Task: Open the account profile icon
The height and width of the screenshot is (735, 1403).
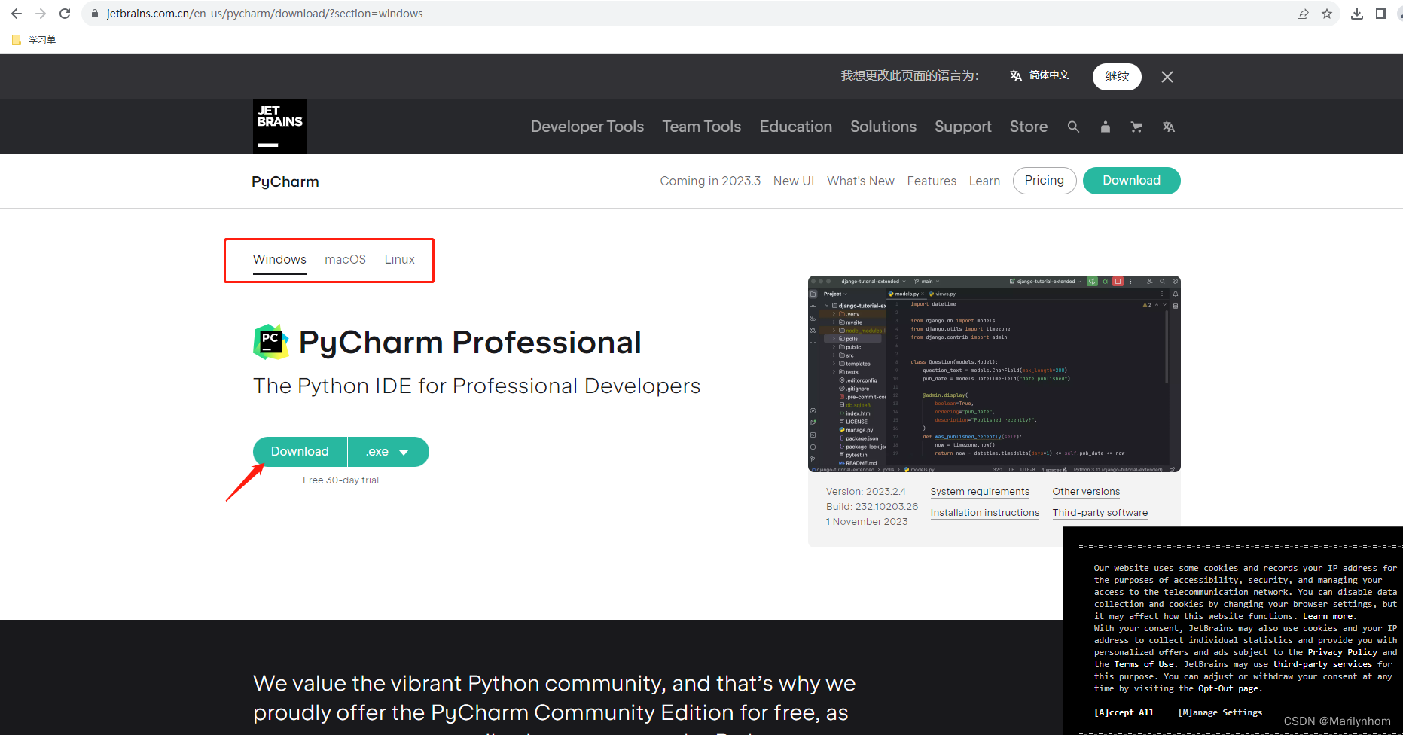Action: [1106, 127]
